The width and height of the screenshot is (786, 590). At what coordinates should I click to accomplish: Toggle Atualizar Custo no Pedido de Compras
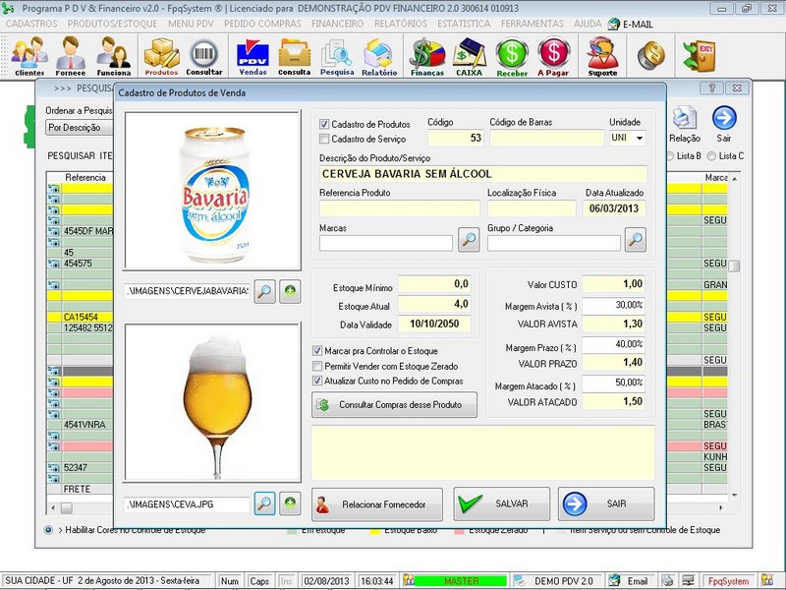pyautogui.click(x=317, y=381)
